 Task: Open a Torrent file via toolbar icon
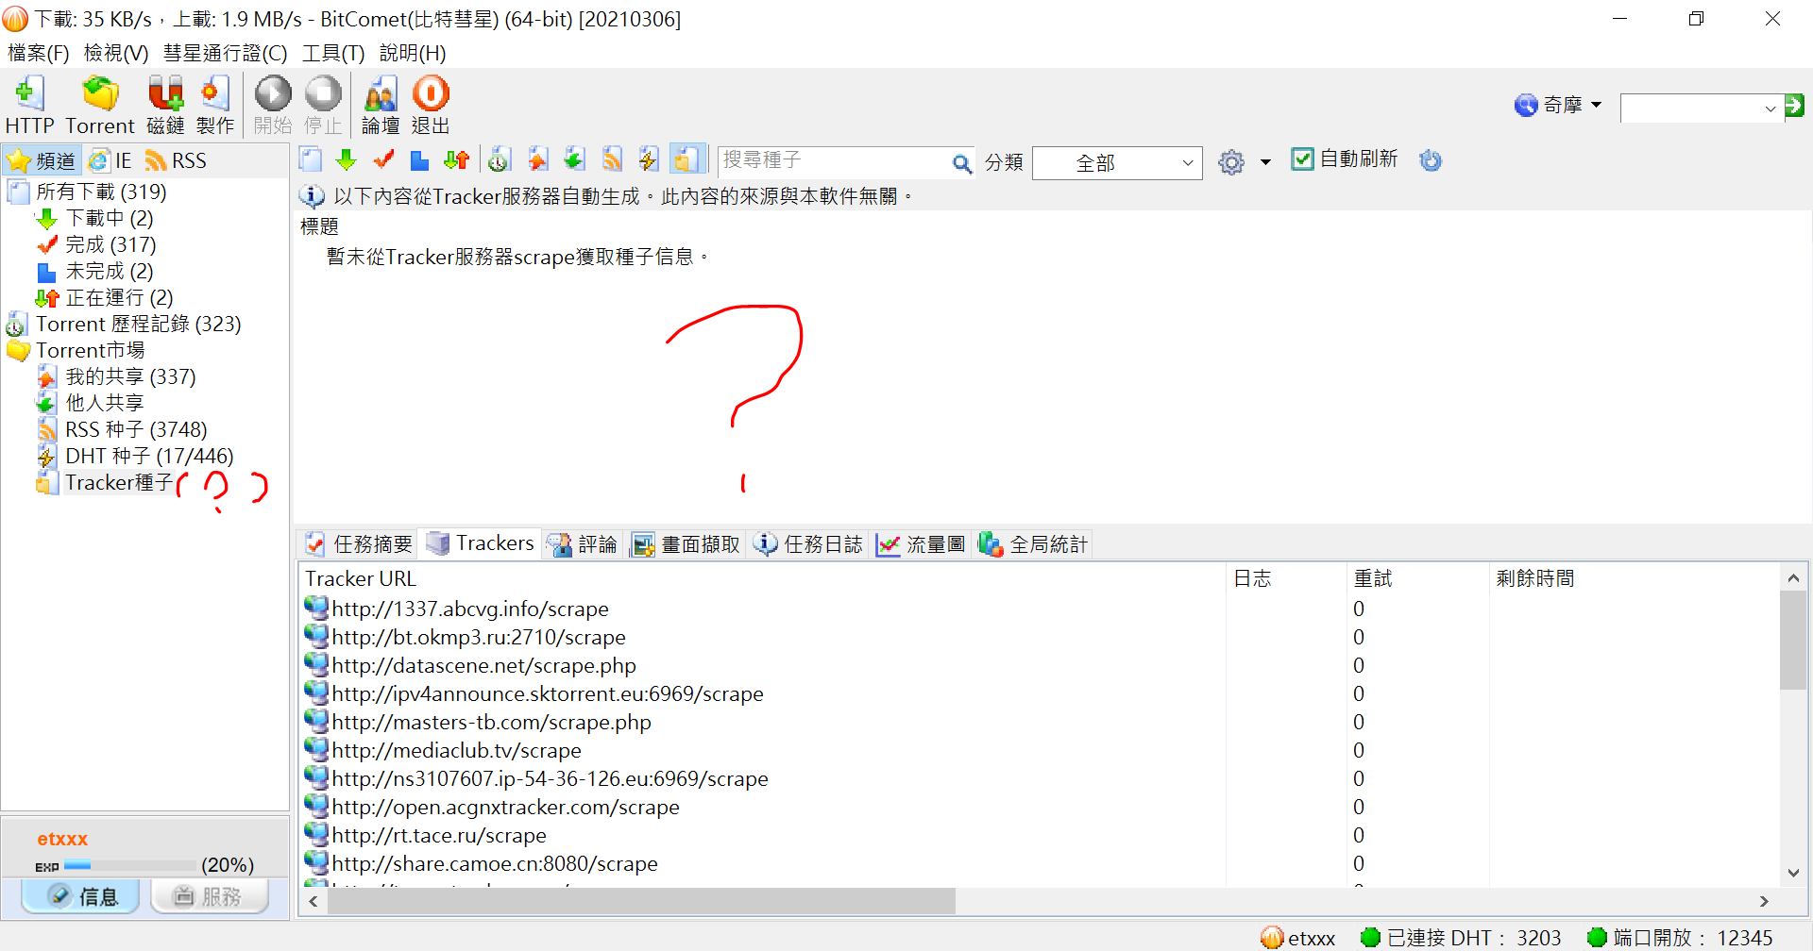click(100, 105)
